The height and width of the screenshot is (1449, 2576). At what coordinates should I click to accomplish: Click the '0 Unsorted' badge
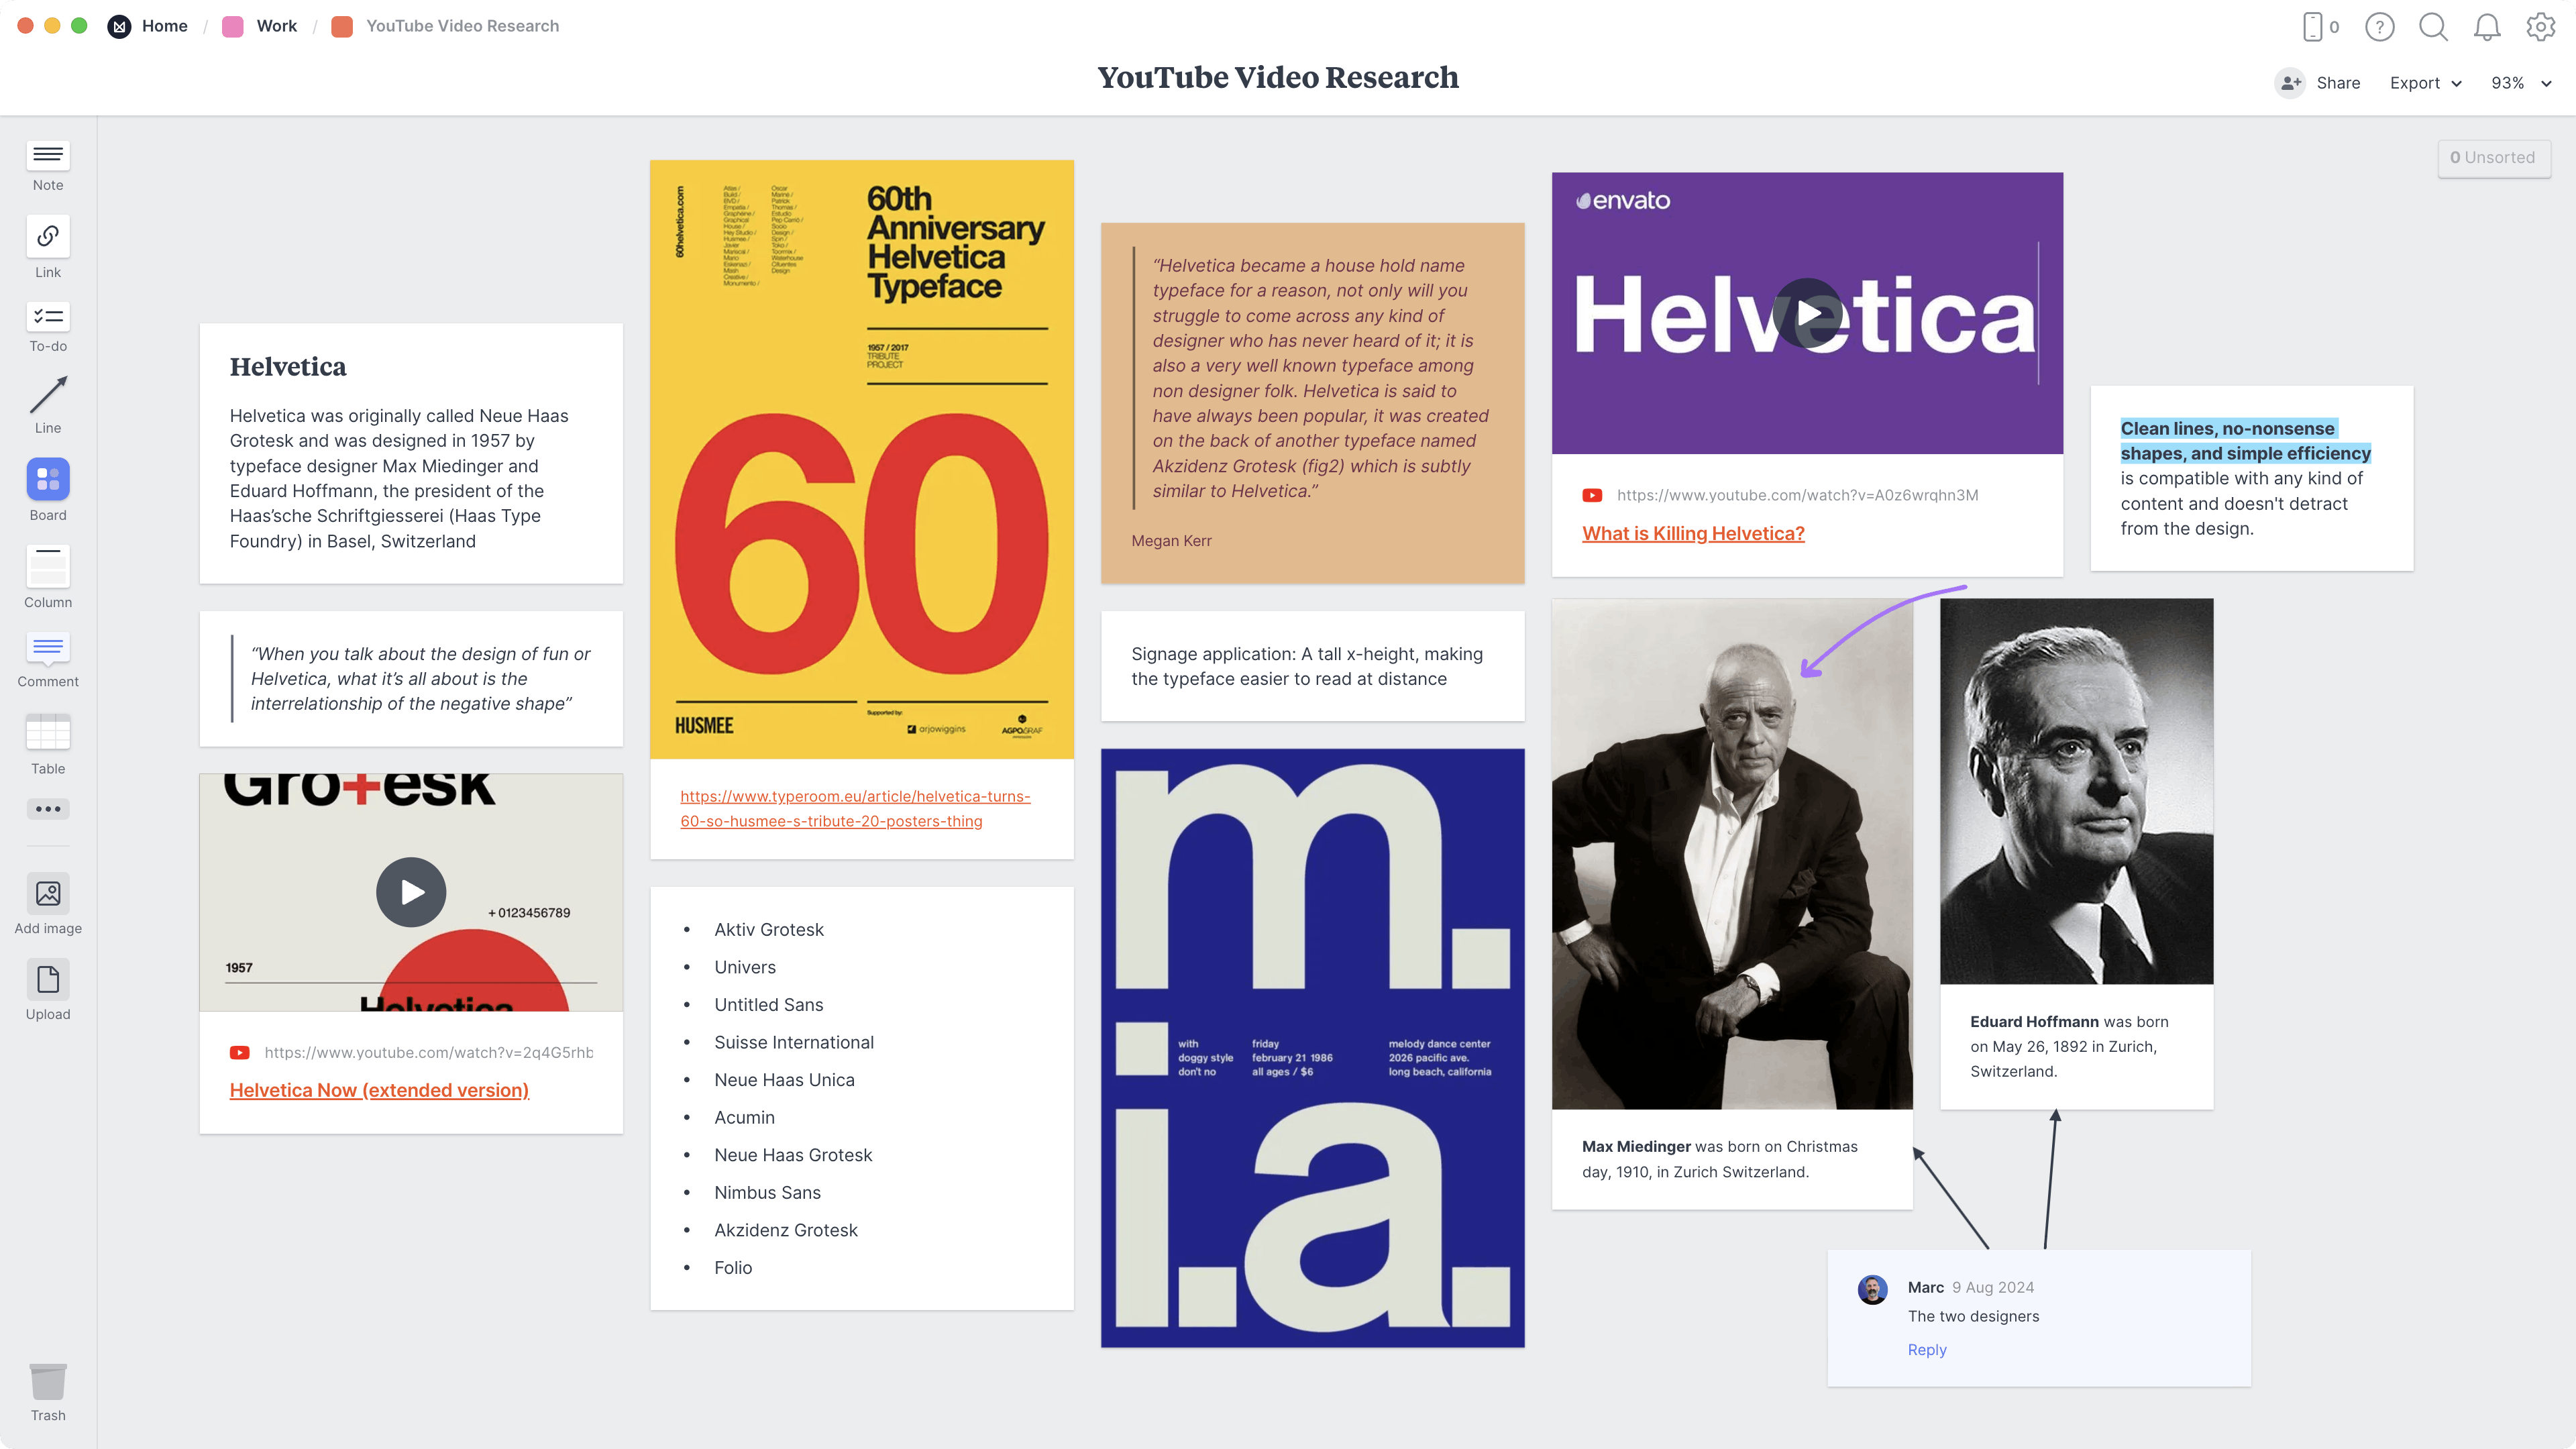[x=2494, y=157]
